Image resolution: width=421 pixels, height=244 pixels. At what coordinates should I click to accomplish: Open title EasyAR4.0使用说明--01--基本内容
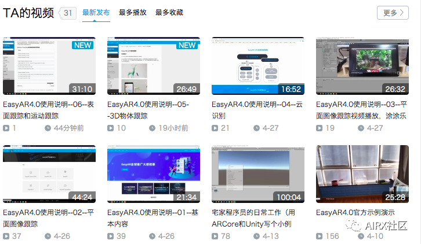point(153,219)
